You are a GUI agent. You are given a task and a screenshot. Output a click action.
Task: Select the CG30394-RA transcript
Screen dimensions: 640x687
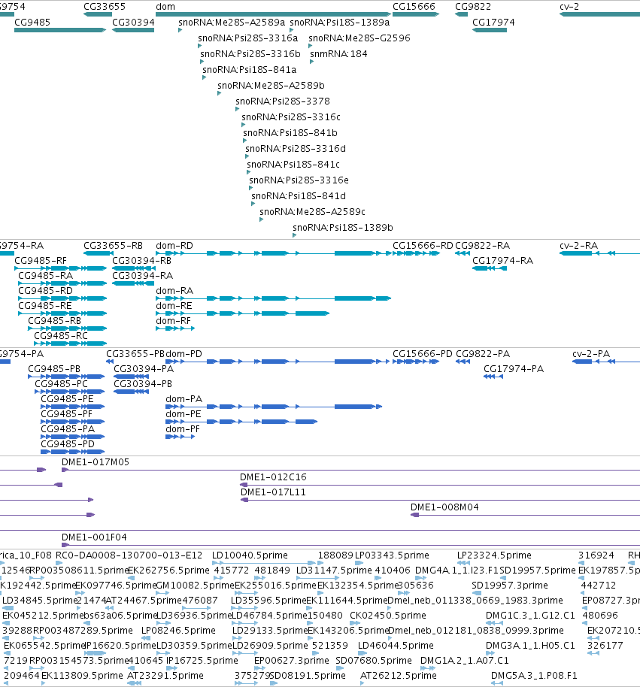pyautogui.click(x=133, y=283)
